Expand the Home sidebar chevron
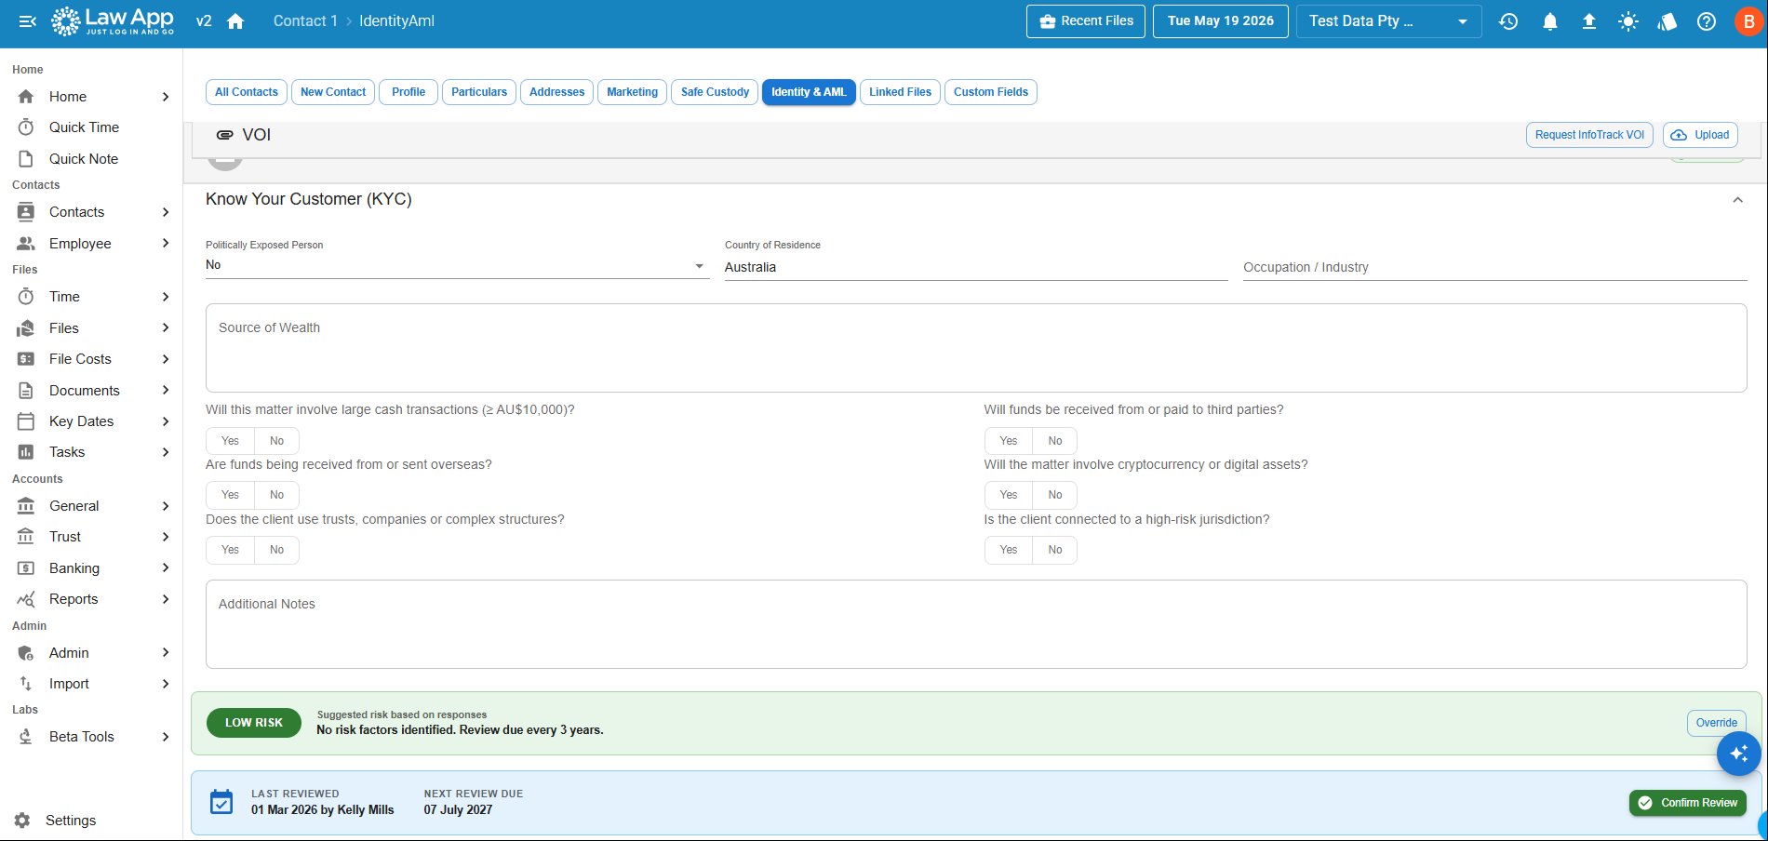 tap(166, 97)
